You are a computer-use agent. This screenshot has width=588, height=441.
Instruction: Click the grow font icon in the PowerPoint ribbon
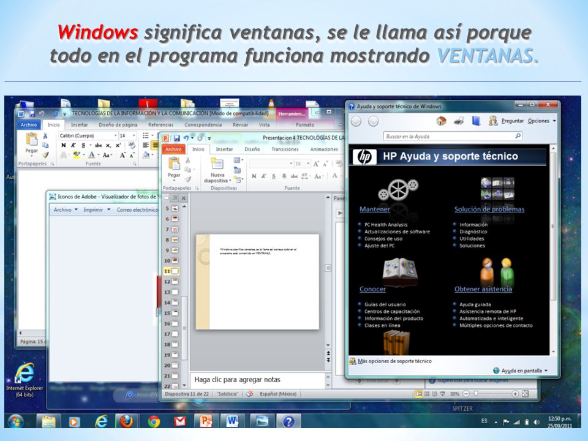(316, 164)
